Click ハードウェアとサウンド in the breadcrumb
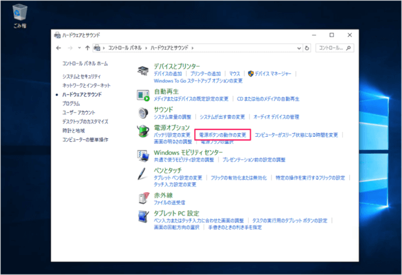 (x=169, y=48)
